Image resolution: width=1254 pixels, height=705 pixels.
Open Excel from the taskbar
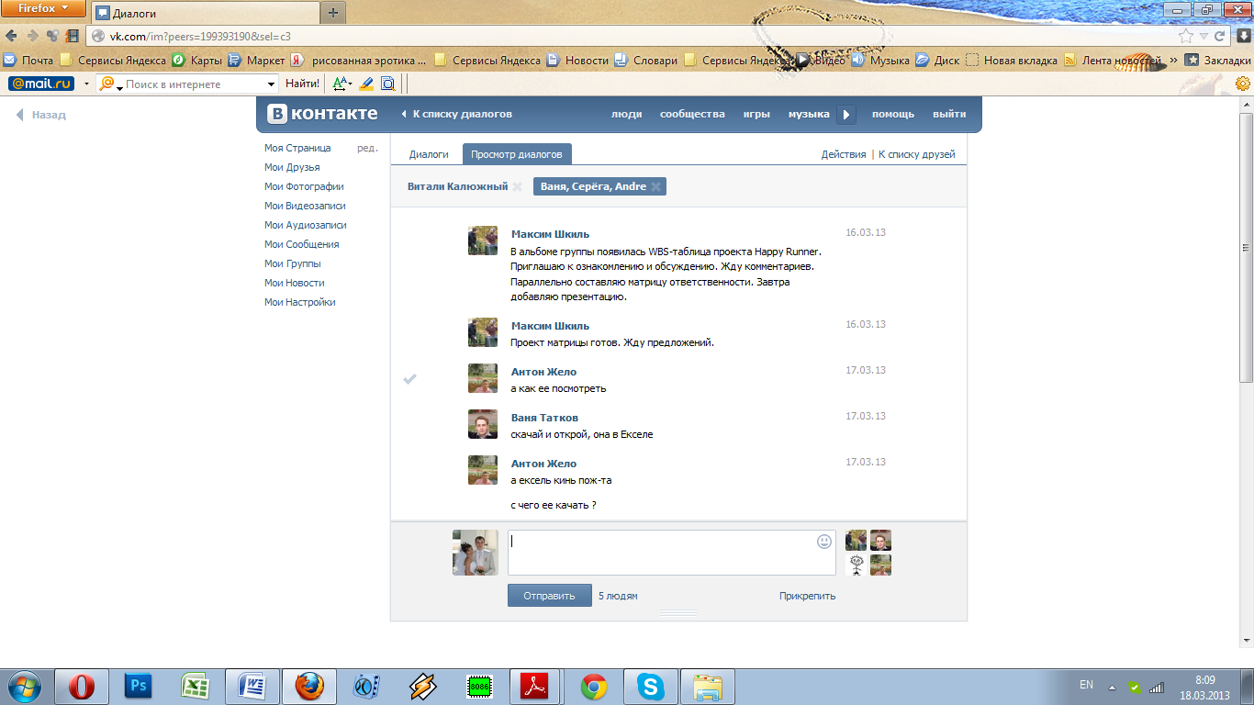[196, 686]
